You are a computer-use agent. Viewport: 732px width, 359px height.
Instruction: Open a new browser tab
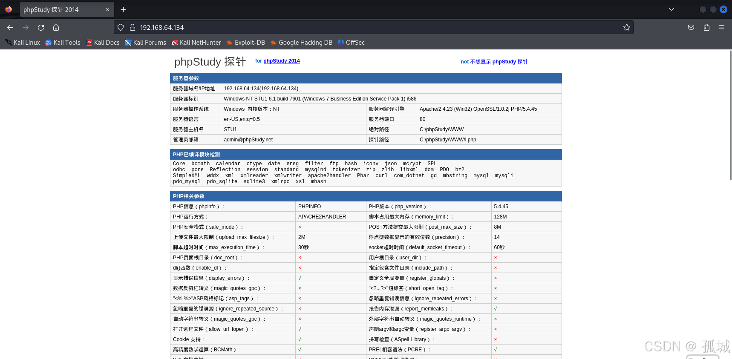coord(123,9)
